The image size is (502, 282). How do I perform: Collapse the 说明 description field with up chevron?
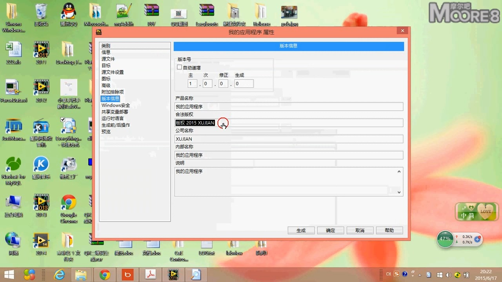[399, 171]
